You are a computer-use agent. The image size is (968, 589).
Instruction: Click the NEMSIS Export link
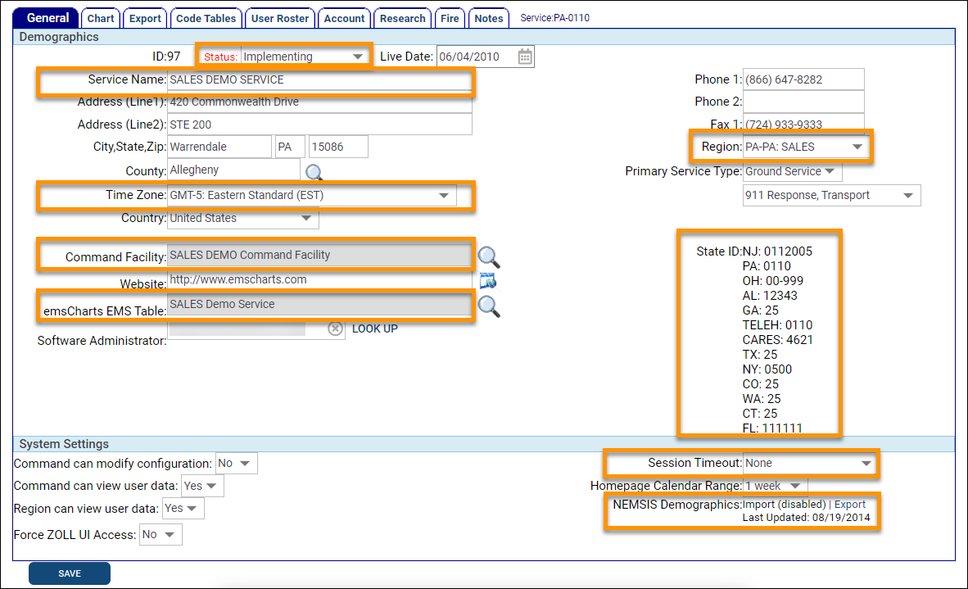click(x=849, y=505)
